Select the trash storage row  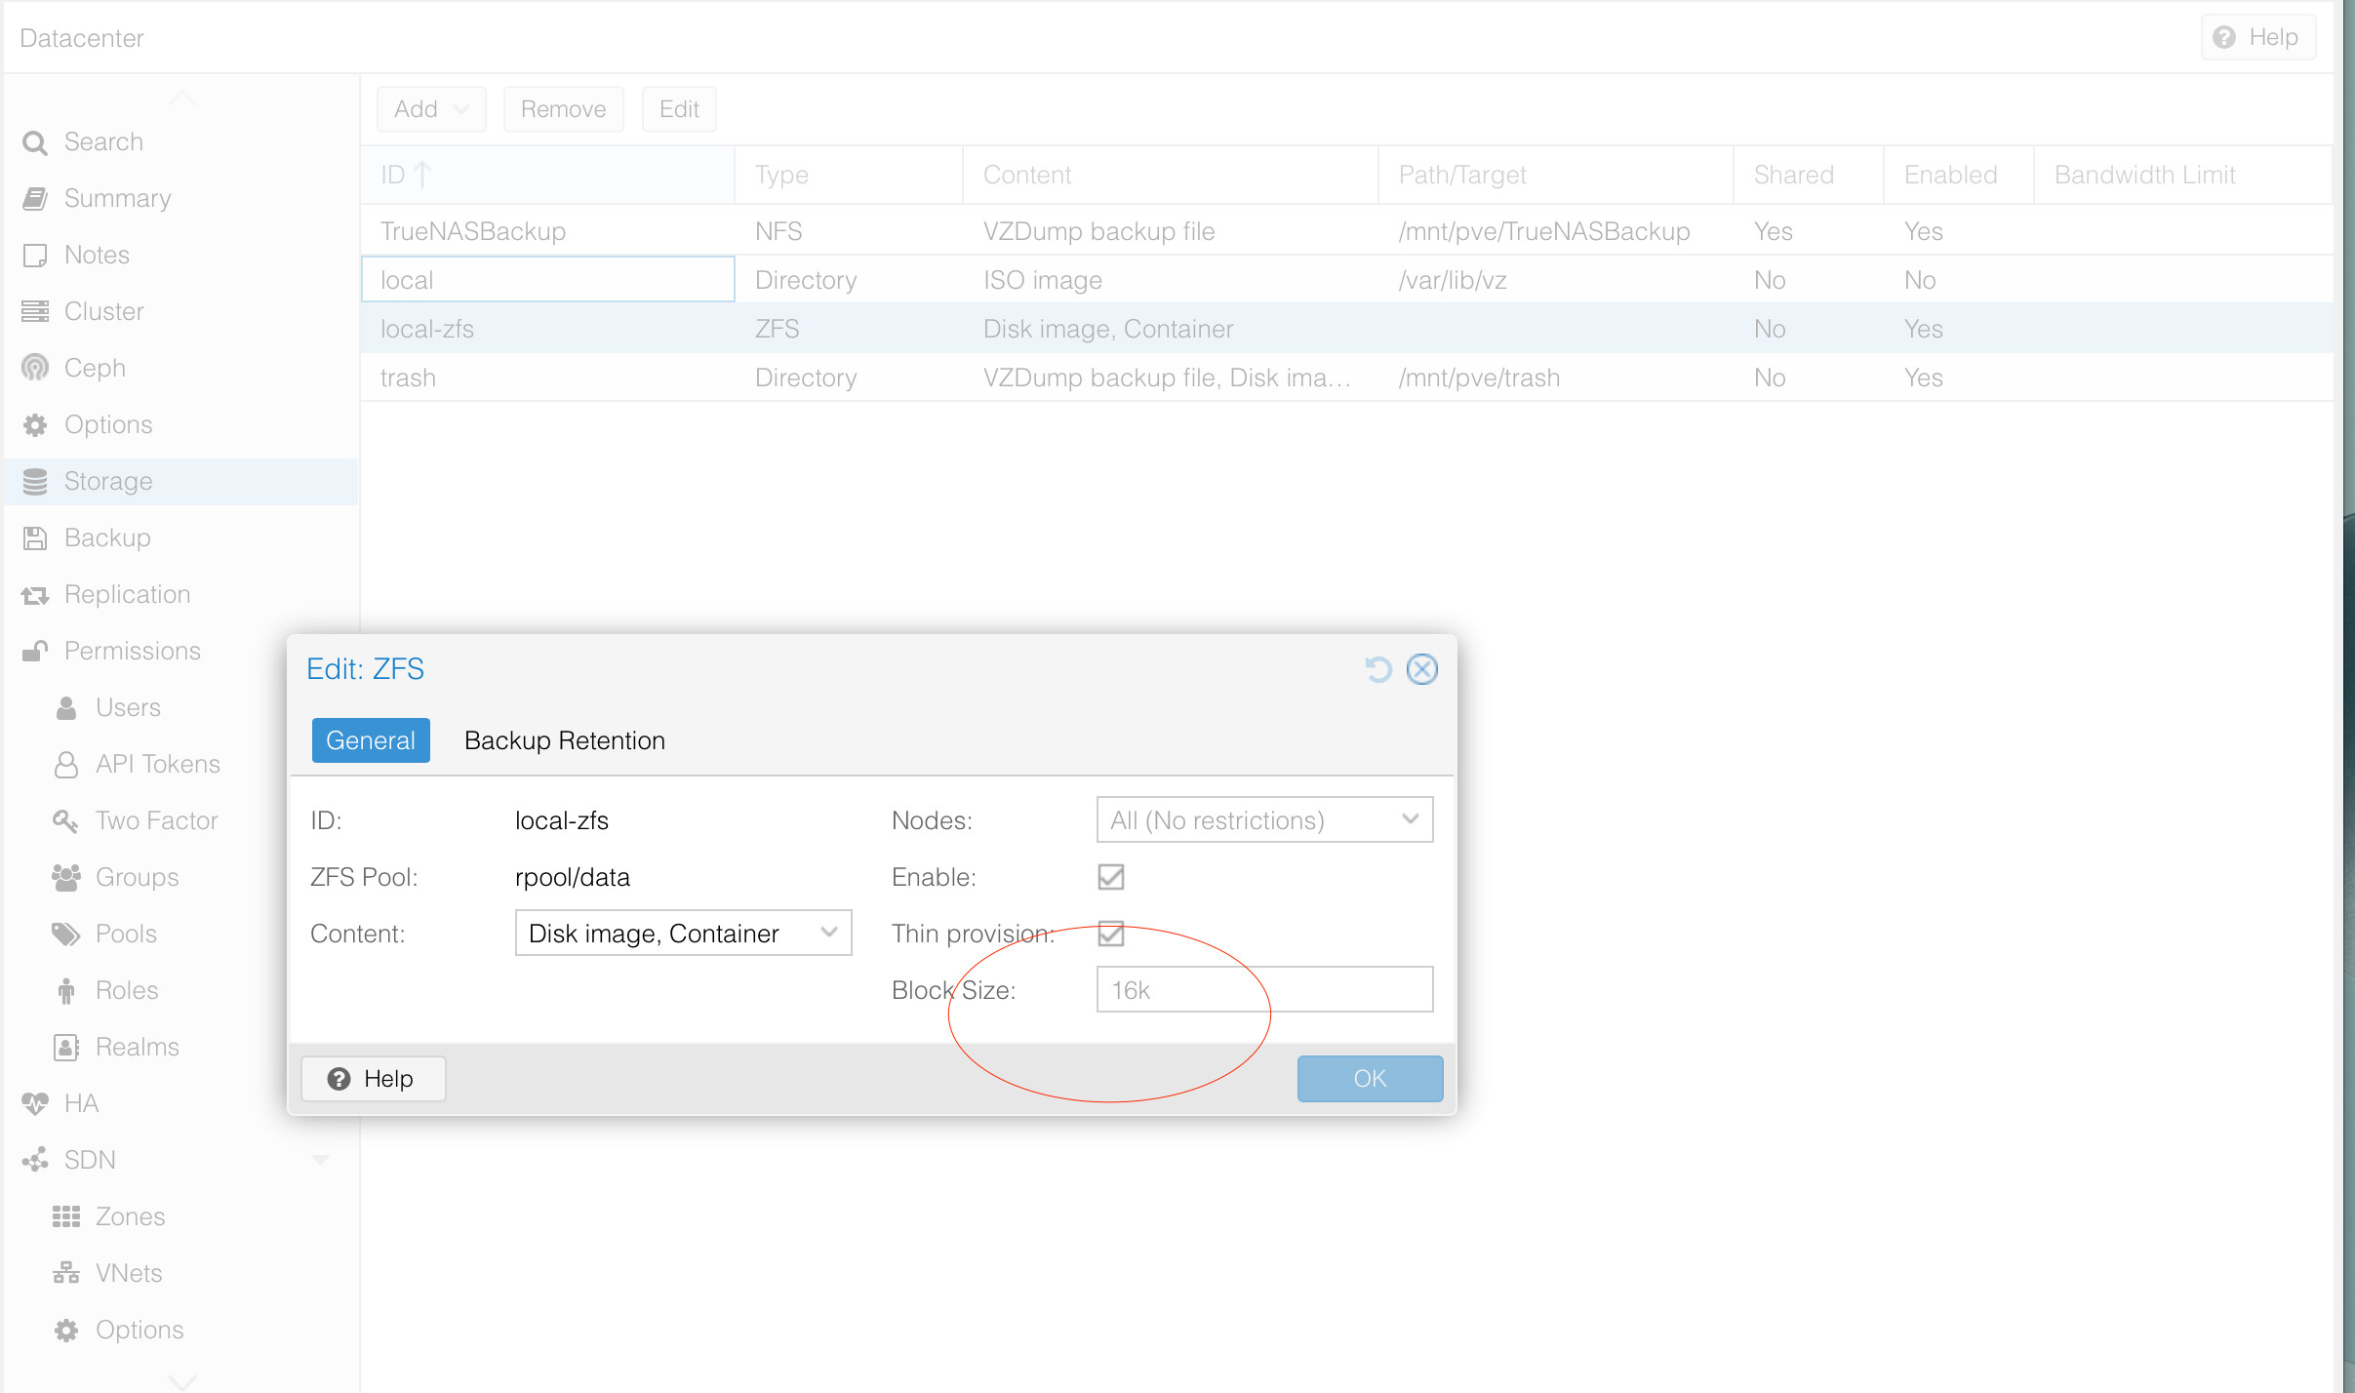[x=1346, y=378]
